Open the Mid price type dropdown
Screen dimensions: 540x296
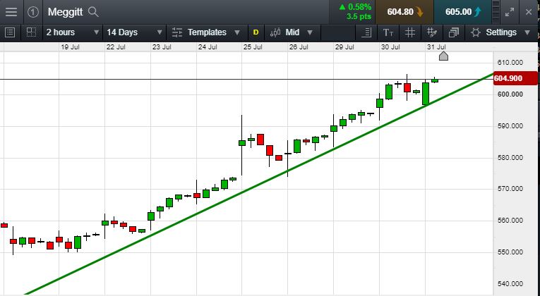tap(298, 32)
